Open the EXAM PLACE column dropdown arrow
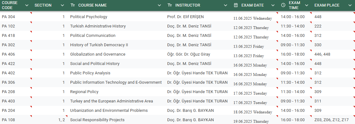Image resolution: width=355 pixels, height=124 pixels. point(350,5)
